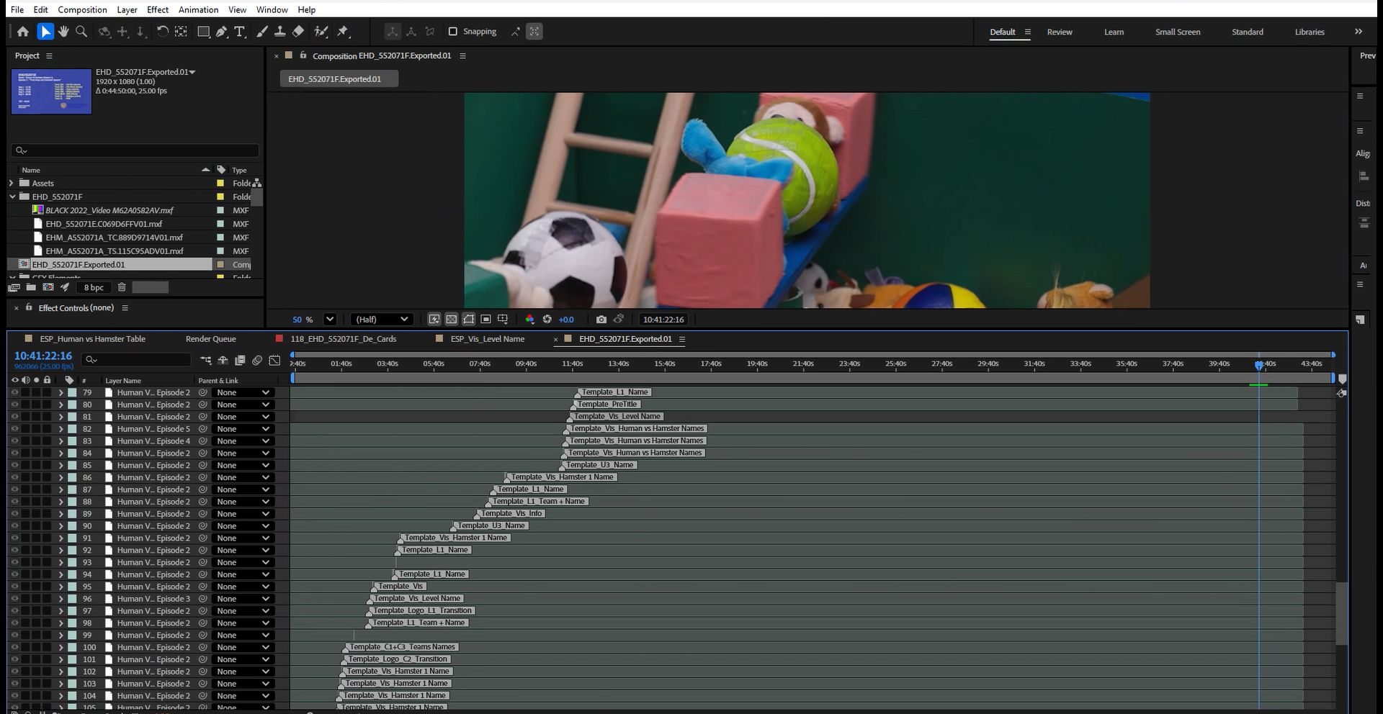Click the 8 bpc color depth button
Screen dimensions: 1383x714
[94, 287]
